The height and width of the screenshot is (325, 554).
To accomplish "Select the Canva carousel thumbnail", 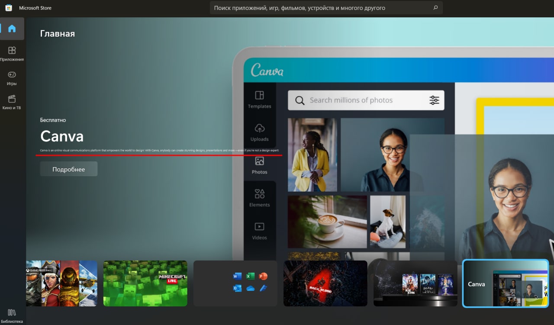I will pyautogui.click(x=506, y=283).
